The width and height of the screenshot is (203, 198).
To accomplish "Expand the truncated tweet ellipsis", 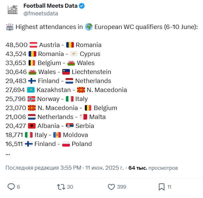I will (x=8, y=154).
